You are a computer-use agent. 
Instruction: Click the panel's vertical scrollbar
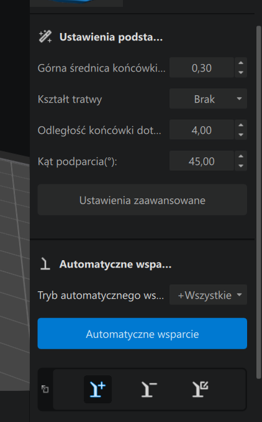click(x=259, y=202)
